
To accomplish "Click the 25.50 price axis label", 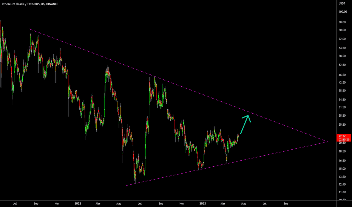I will [342, 125].
